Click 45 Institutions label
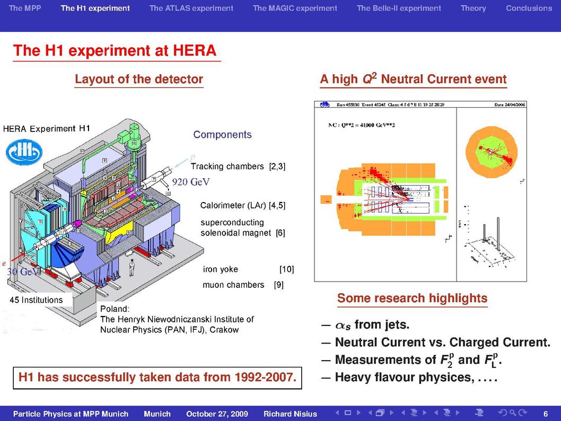The height and width of the screenshot is (421, 561). click(36, 300)
